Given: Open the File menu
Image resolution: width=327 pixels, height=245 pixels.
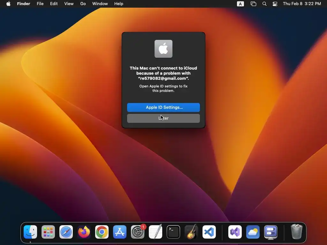Looking at the screenshot, I should 40,4.
